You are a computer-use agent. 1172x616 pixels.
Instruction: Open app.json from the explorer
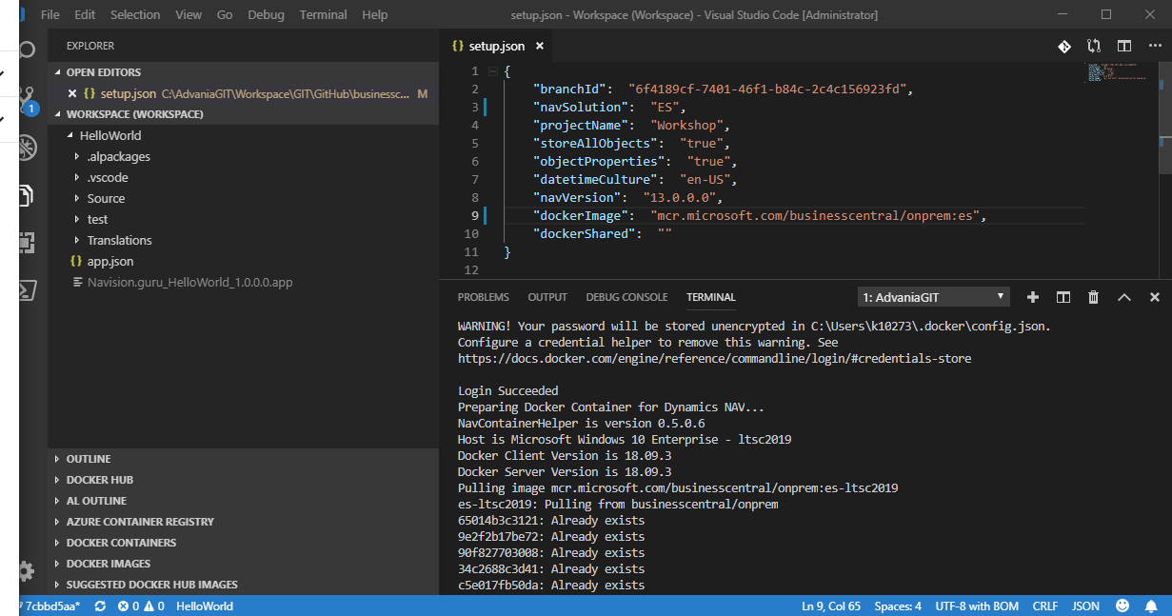109,261
